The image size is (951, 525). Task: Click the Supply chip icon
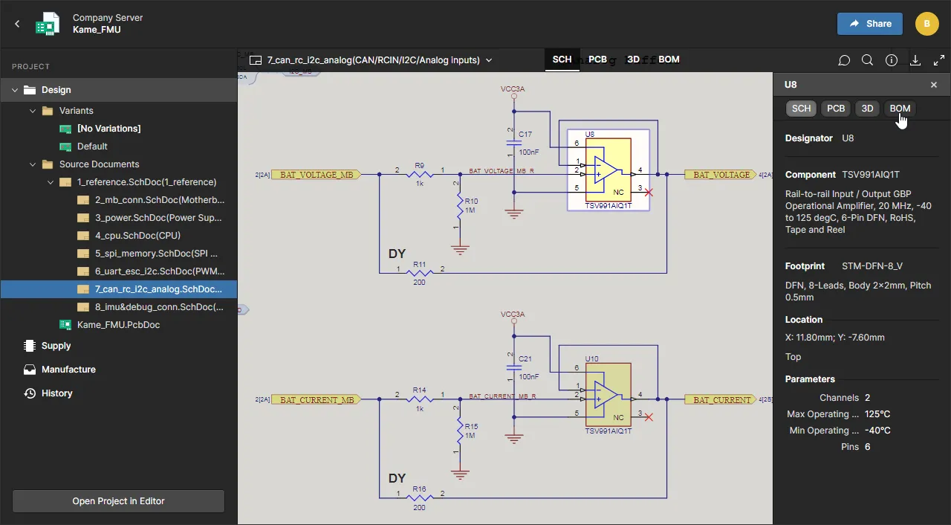30,346
